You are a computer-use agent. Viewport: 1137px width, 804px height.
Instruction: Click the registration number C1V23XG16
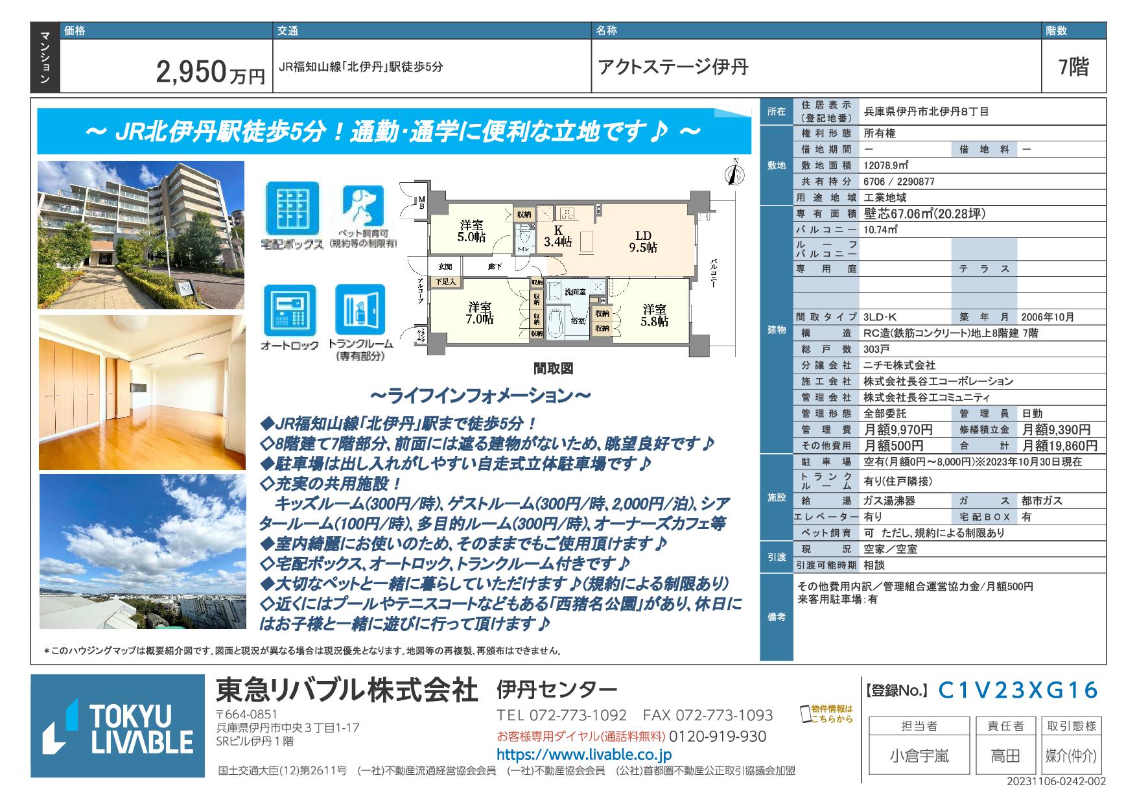pyautogui.click(x=1018, y=691)
